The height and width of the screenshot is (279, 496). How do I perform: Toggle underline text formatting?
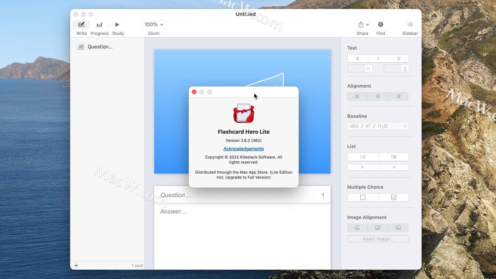coord(399,59)
